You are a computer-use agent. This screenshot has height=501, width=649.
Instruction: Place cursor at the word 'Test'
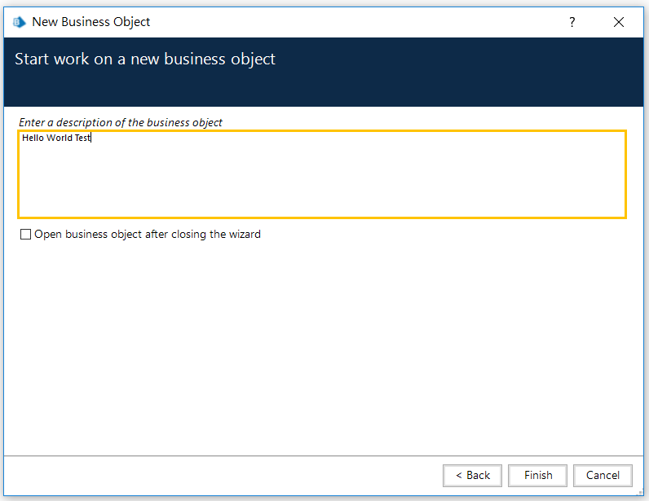(x=82, y=138)
